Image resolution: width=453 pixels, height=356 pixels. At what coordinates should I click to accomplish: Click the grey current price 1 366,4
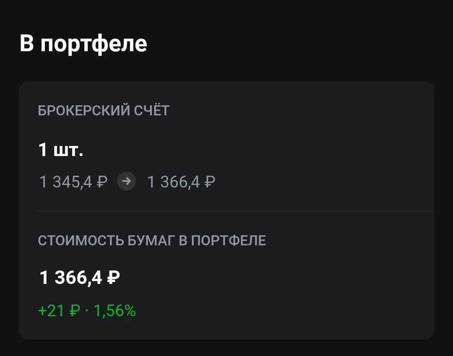(x=174, y=182)
